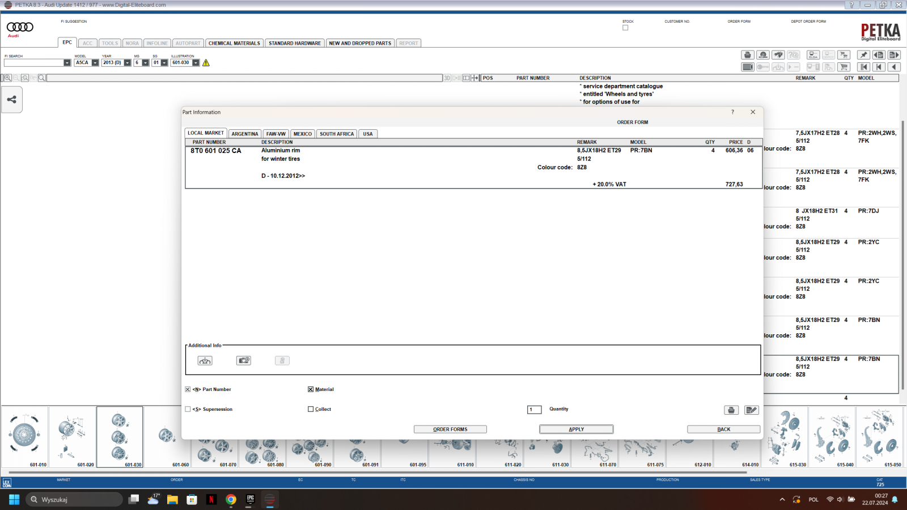Click the Back button
Viewport: 907px width, 510px height.
point(724,430)
